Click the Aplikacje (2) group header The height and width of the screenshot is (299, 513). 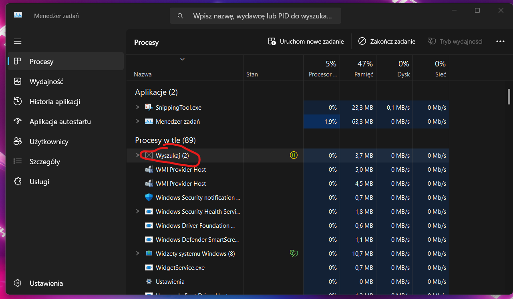(x=156, y=92)
